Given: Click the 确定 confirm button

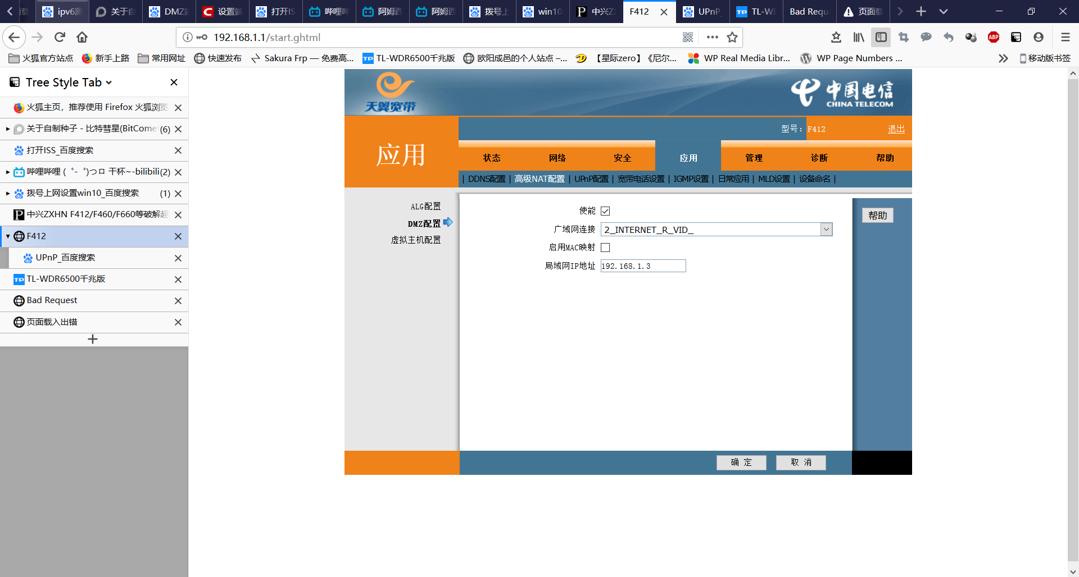Looking at the screenshot, I should [x=741, y=462].
